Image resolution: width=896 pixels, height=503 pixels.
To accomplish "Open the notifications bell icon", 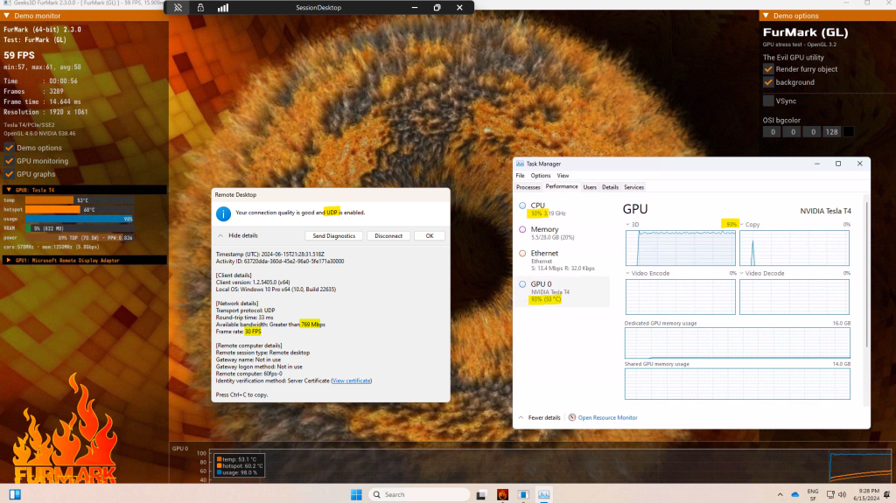I will [x=887, y=494].
